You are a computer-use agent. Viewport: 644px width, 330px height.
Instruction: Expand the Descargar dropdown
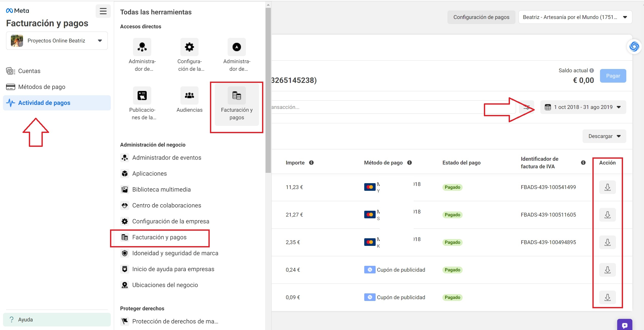point(604,136)
